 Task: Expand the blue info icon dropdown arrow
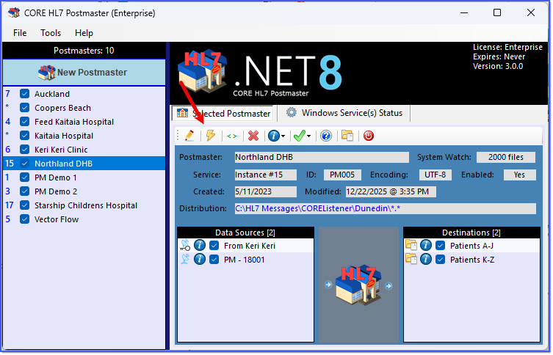[283, 136]
